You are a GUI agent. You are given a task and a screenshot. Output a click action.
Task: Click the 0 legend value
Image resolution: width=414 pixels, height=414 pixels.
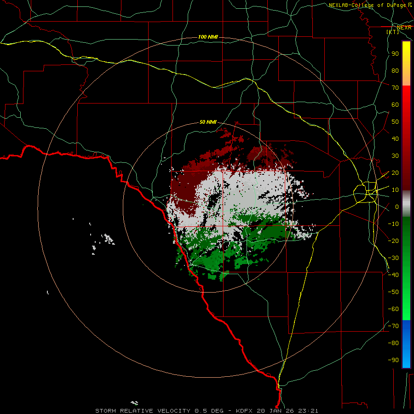coord(397,207)
